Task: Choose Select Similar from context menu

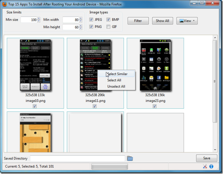Action: pyautogui.click(x=116, y=74)
